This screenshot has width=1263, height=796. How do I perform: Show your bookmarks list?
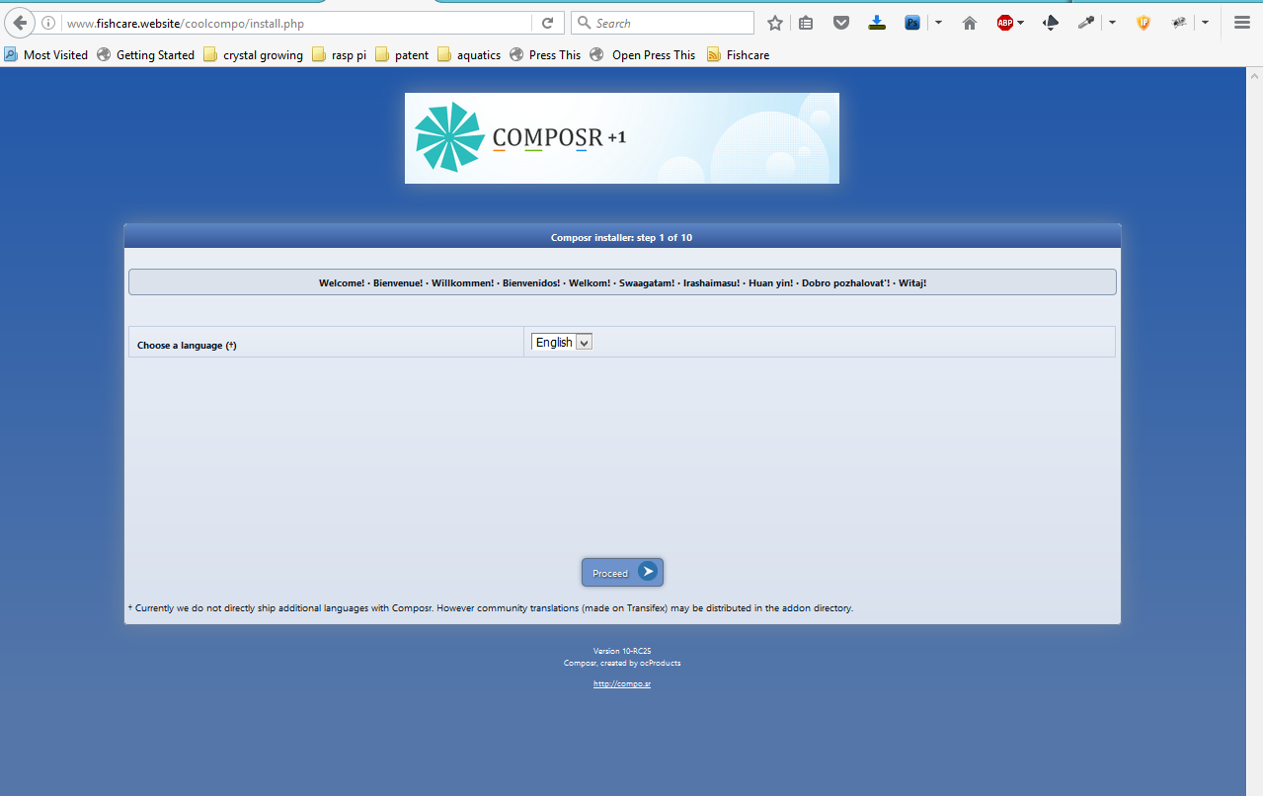coord(806,23)
